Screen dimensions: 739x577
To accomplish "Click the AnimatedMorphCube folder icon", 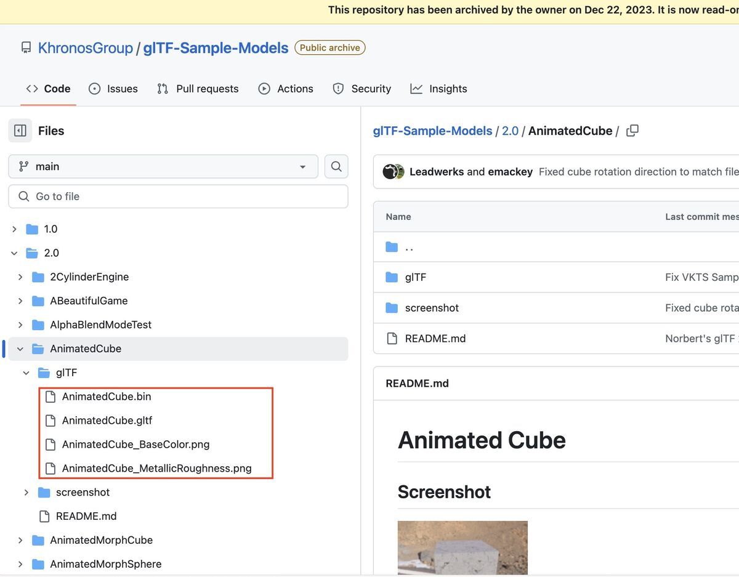I will (x=38, y=540).
